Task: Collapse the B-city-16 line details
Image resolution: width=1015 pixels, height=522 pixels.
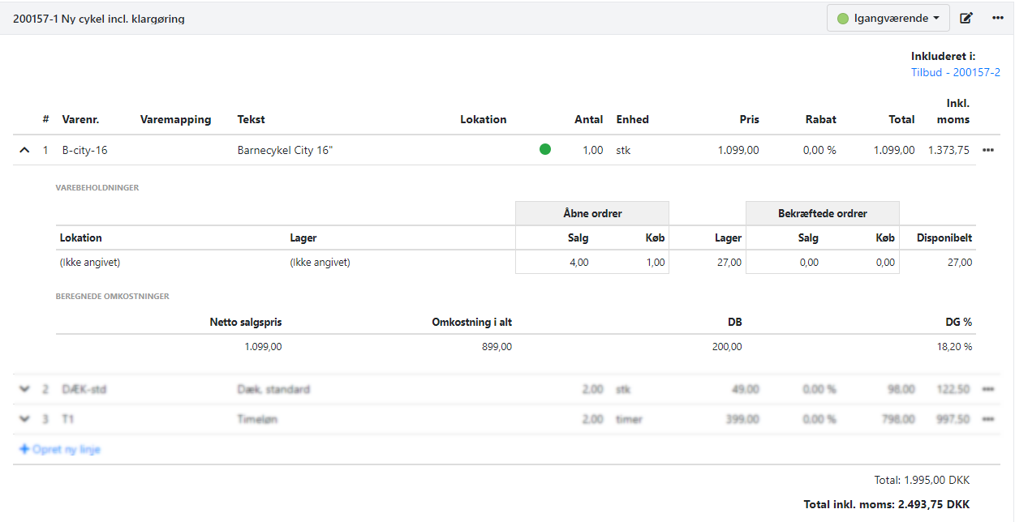Action: (x=24, y=150)
